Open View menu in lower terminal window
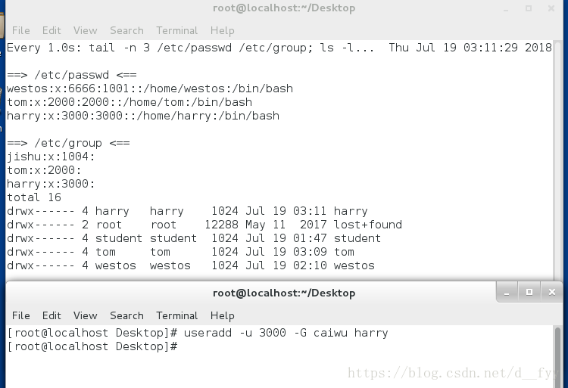This screenshot has width=568, height=388. pos(85,315)
